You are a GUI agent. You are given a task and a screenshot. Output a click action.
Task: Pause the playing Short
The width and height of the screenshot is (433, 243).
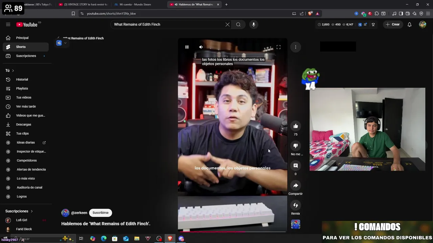click(187, 47)
